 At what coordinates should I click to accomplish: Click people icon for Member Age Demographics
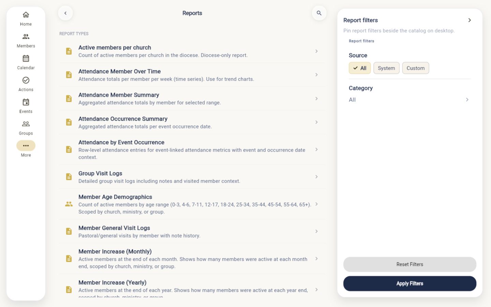point(69,204)
